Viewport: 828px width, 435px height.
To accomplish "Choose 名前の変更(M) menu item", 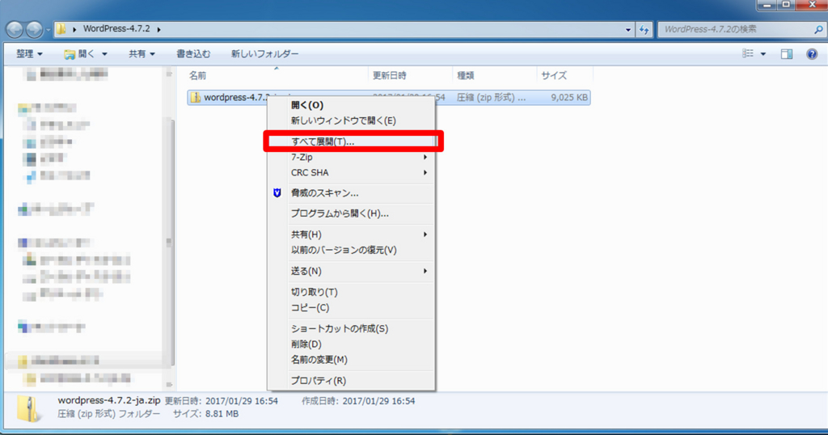I will point(351,360).
